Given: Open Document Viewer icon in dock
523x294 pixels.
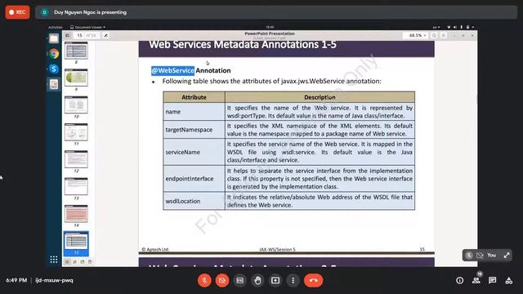Looking at the screenshot, I should click(x=54, y=84).
